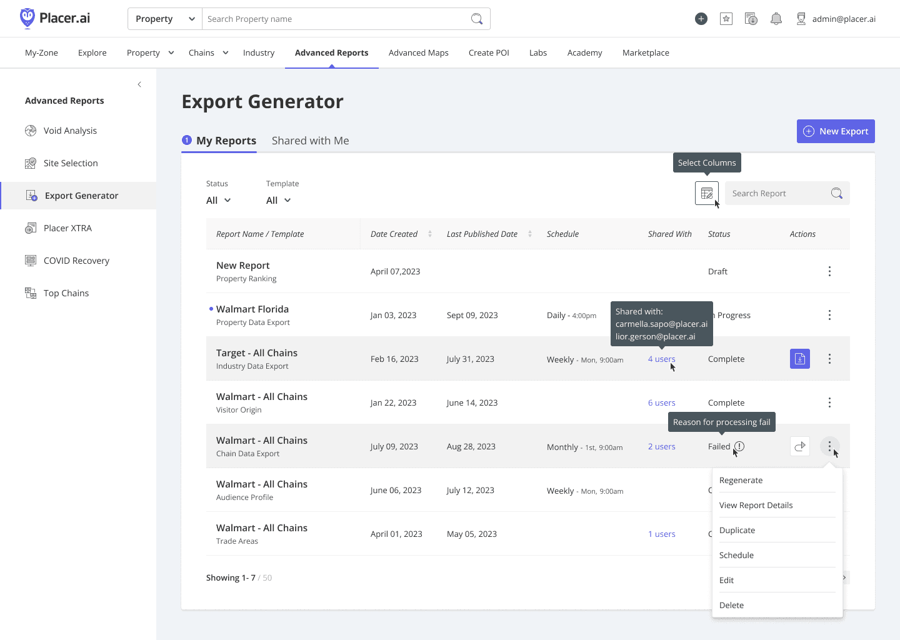Select Duplicate from context menu

(x=777, y=530)
